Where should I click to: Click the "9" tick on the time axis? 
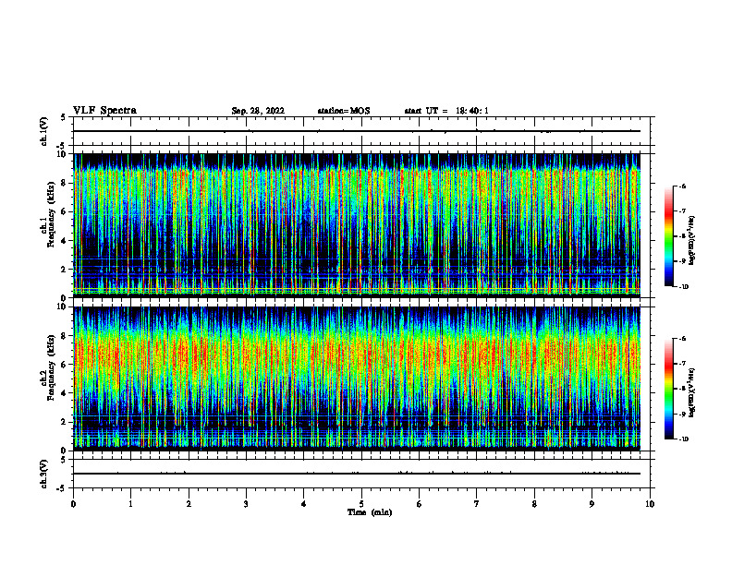coord(592,504)
